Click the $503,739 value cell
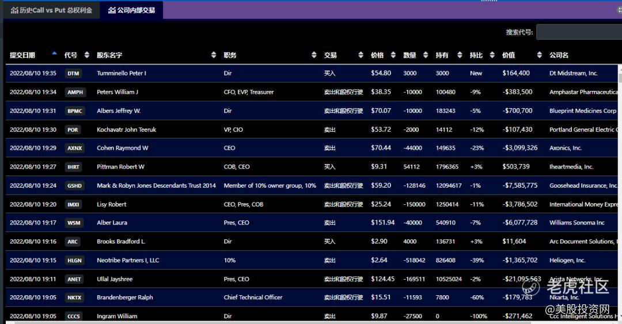 pos(515,167)
